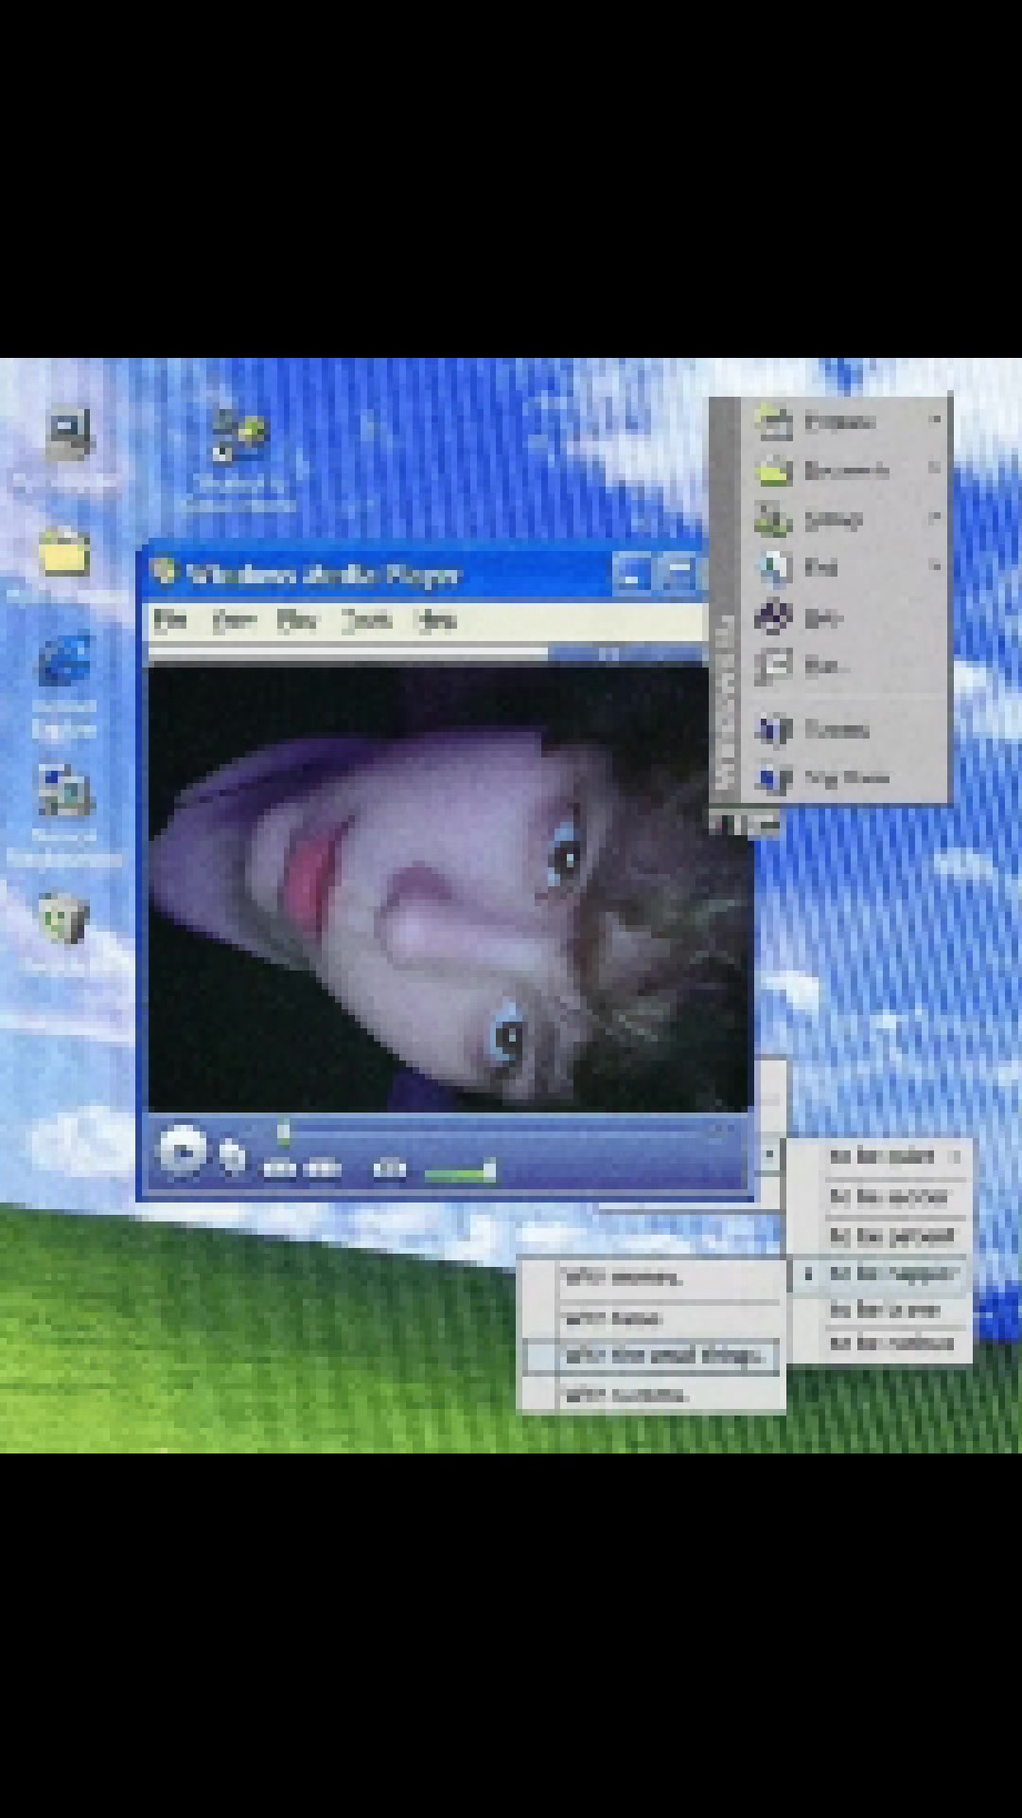Mute the Windows Media Player audio
The height and width of the screenshot is (1818, 1022).
pyautogui.click(x=389, y=1169)
